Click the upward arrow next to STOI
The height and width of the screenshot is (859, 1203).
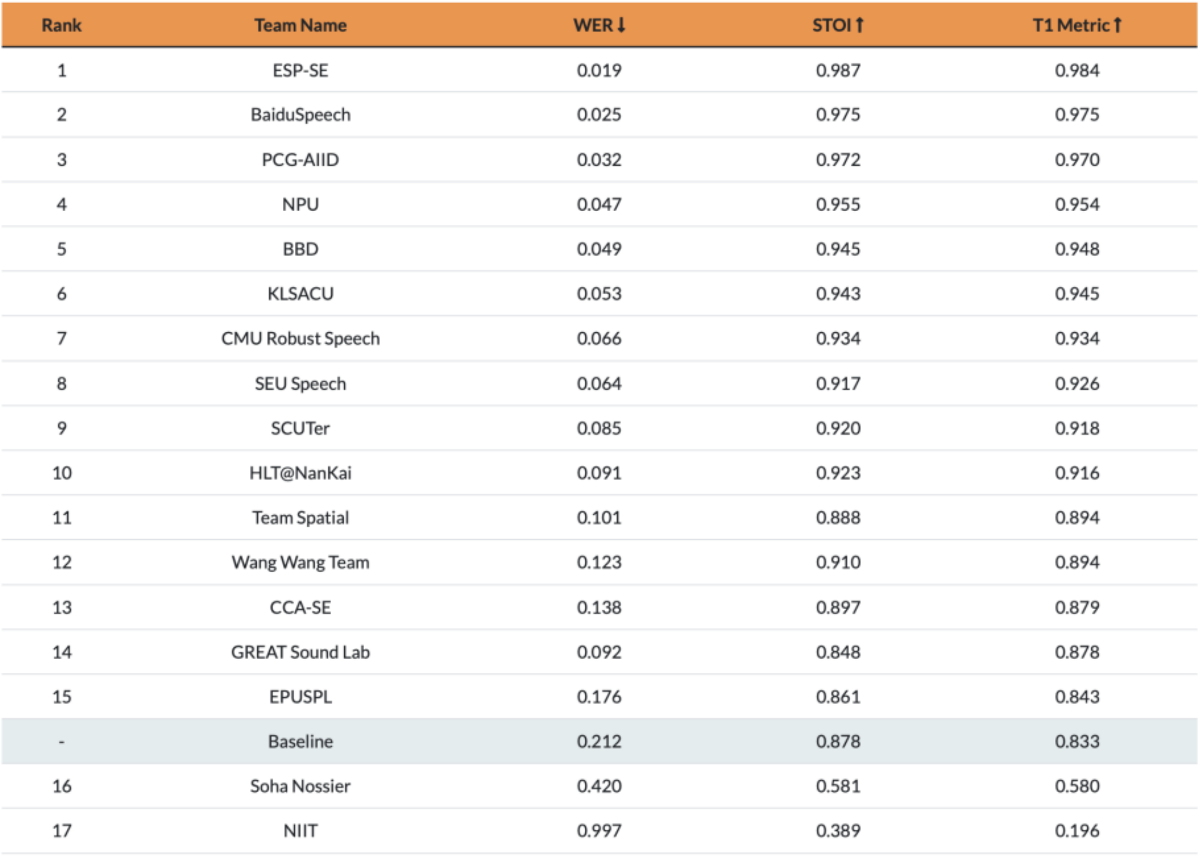point(859,25)
